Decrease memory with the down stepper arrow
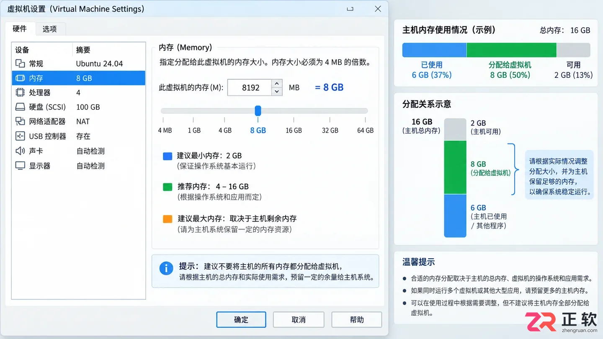Screen dimensions: 603x339 (x=277, y=91)
